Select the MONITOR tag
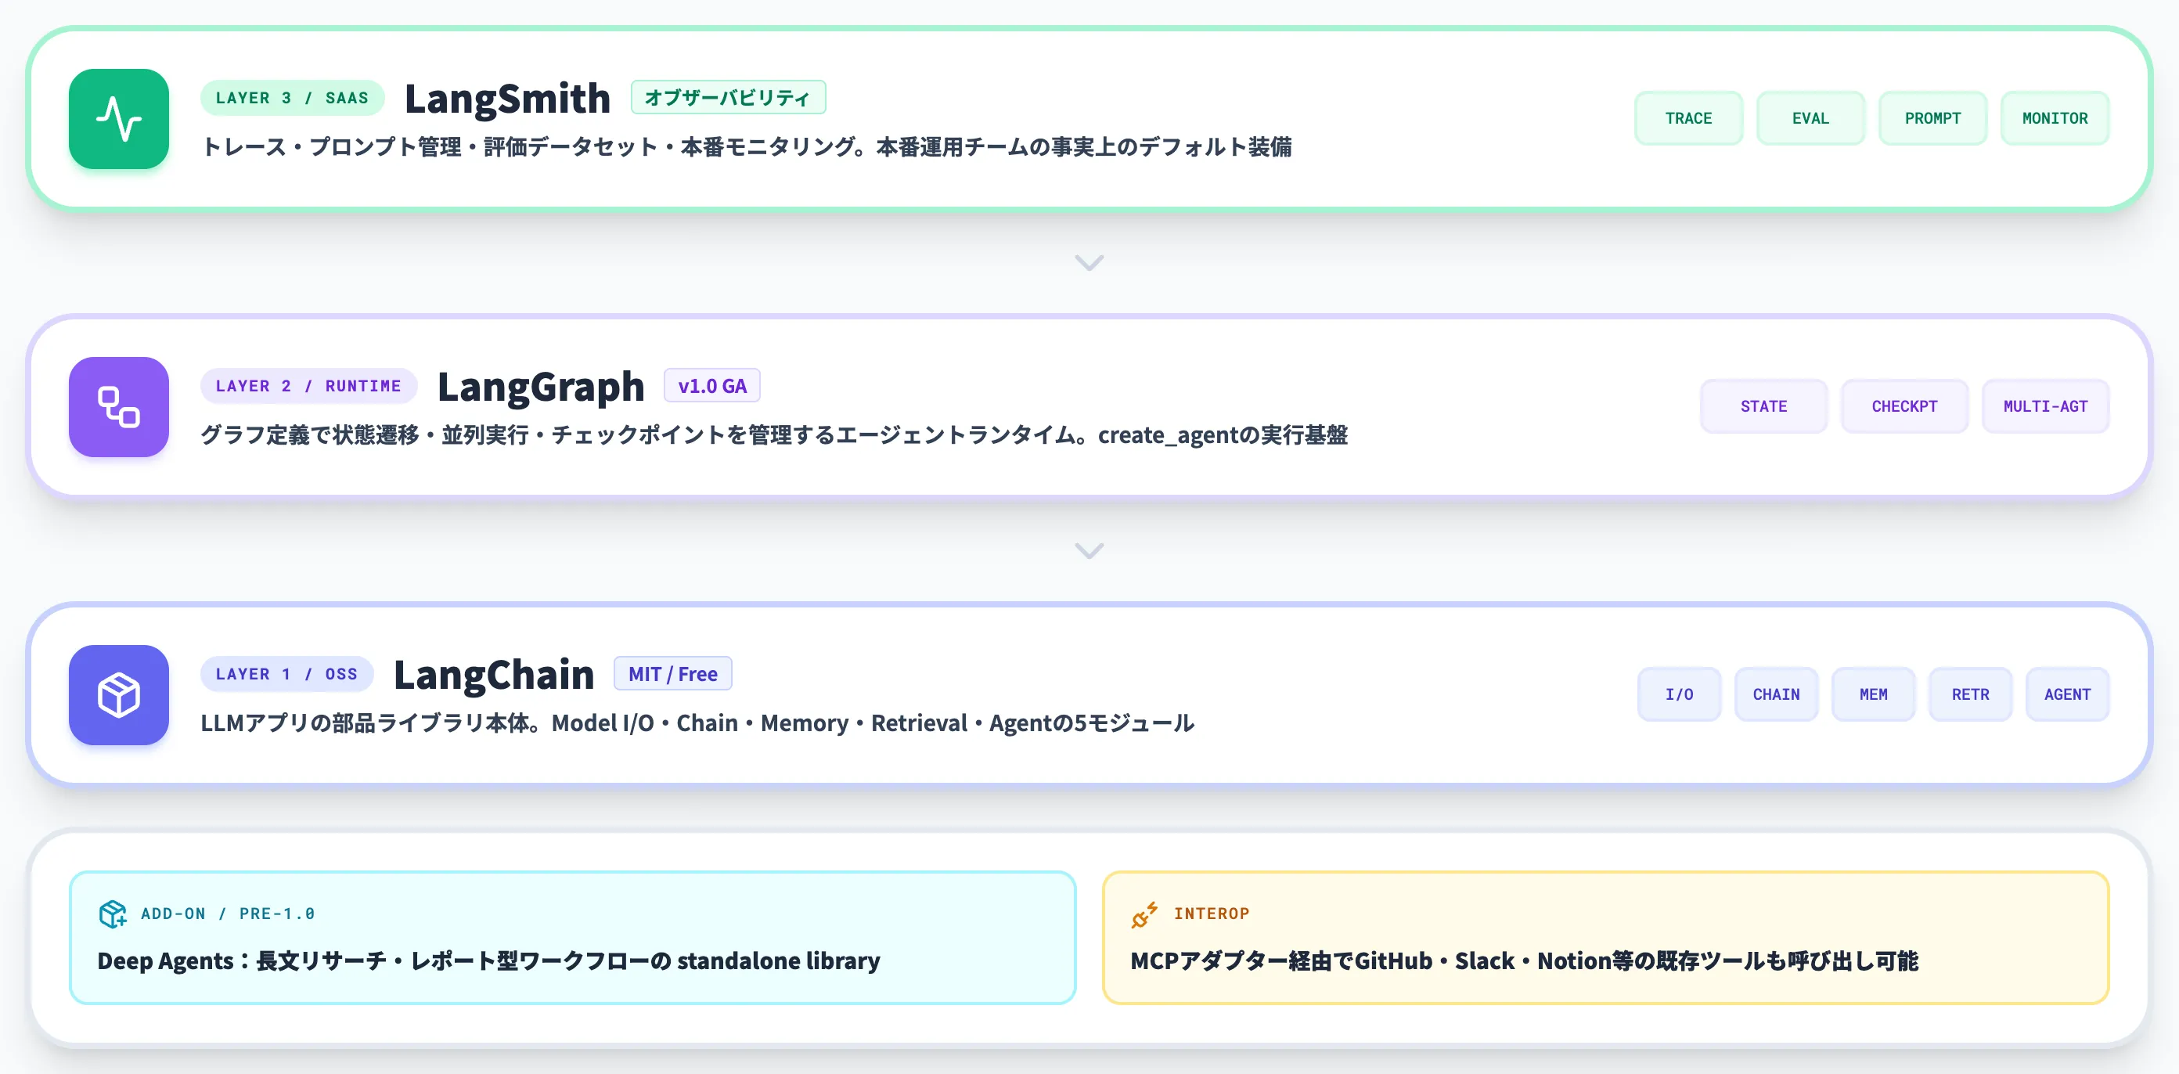Viewport: 2179px width, 1074px height. click(2055, 118)
